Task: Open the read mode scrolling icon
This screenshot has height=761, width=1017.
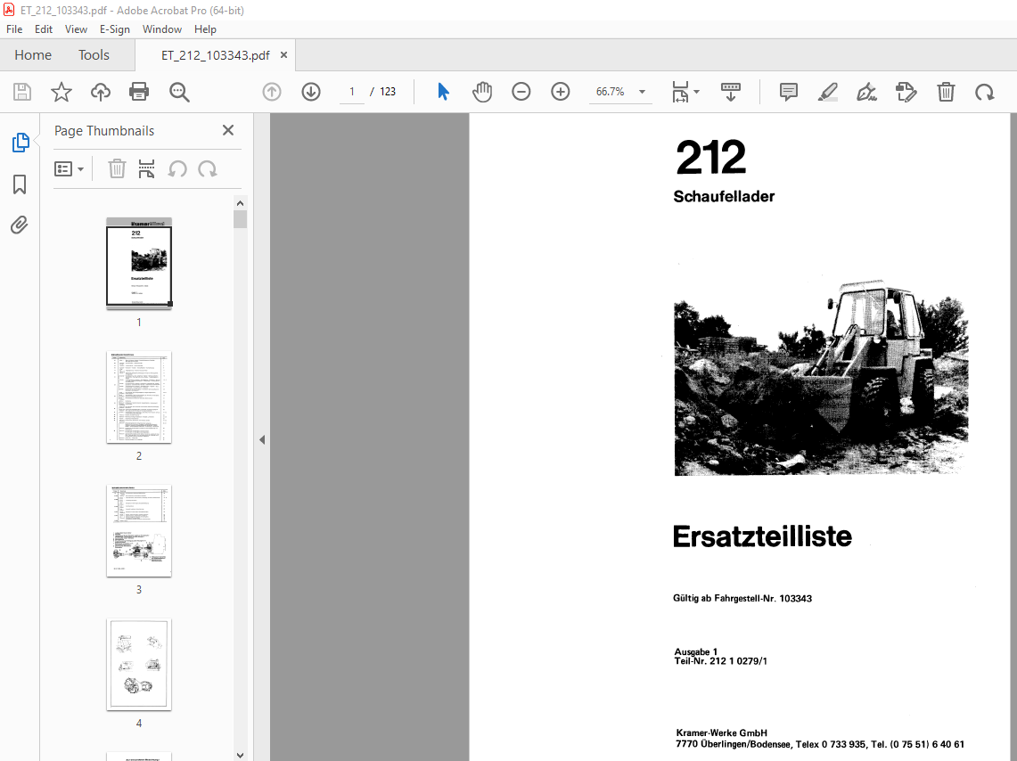Action: pyautogui.click(x=731, y=92)
